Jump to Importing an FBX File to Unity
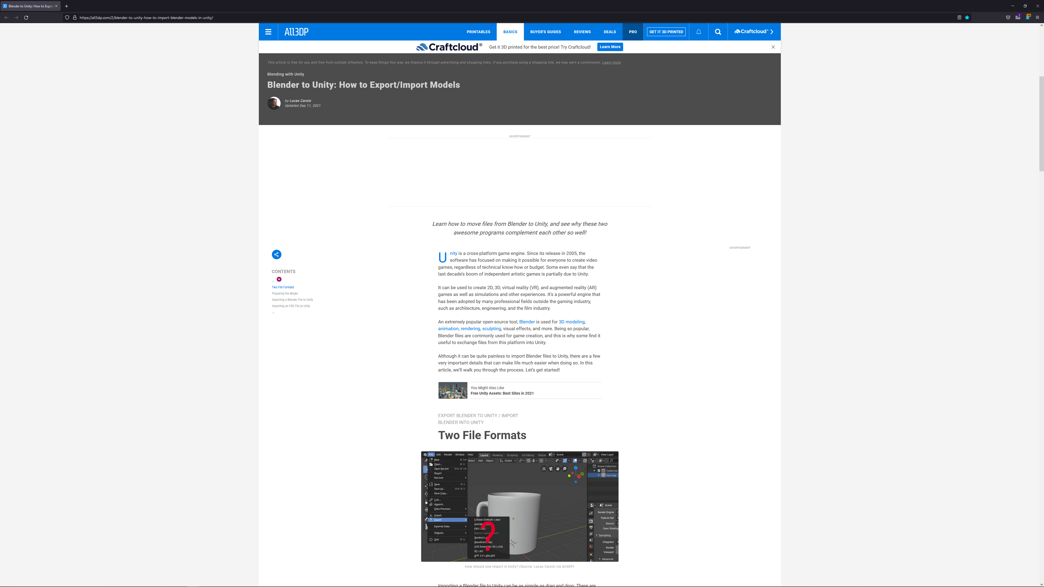 pos(291,306)
